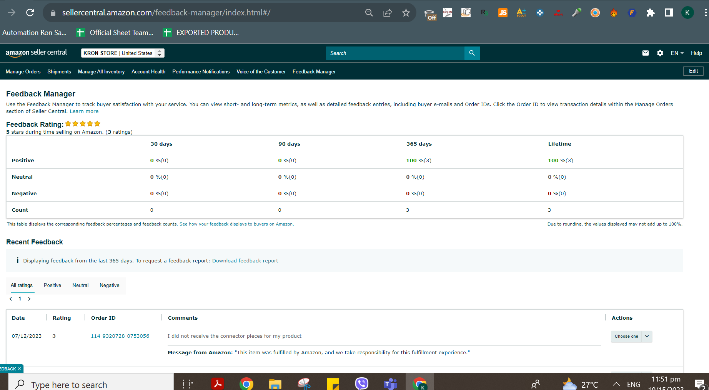Open the flame-face extension icon

click(614, 13)
